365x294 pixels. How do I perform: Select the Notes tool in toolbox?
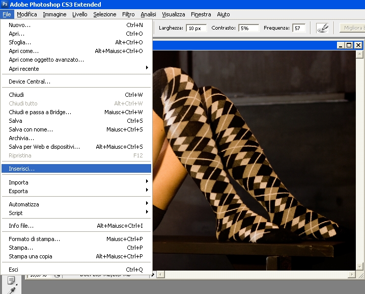point(11,280)
